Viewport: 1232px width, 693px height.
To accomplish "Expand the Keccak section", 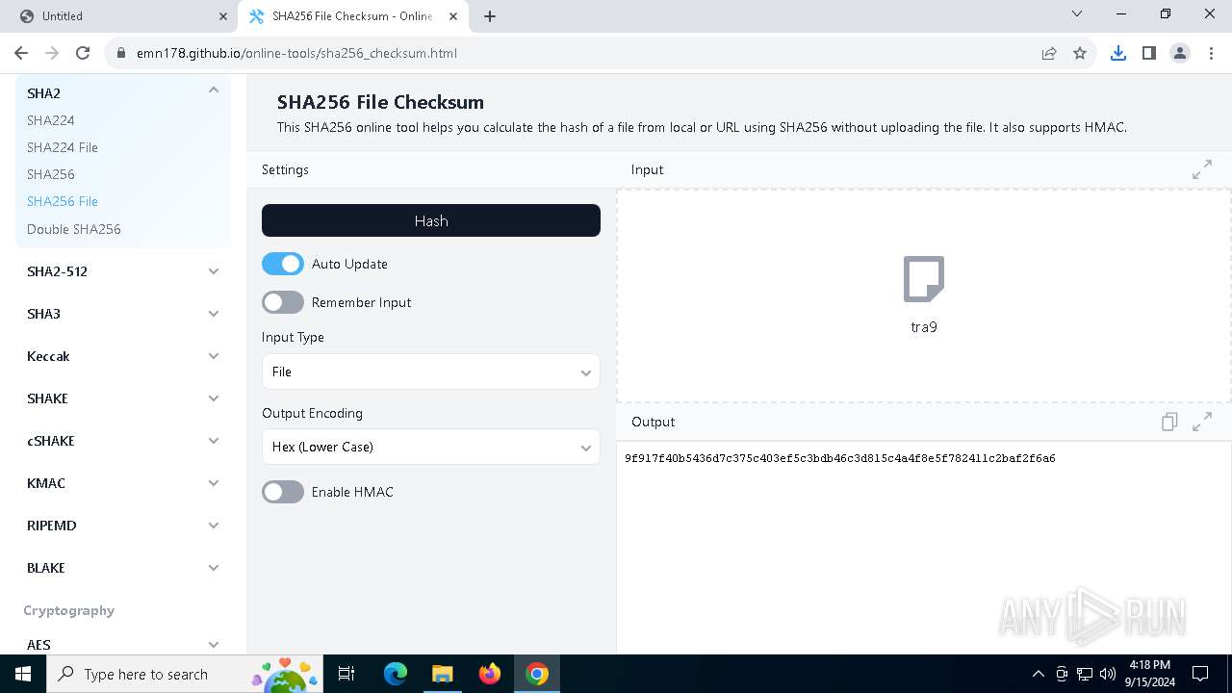I will coord(123,356).
